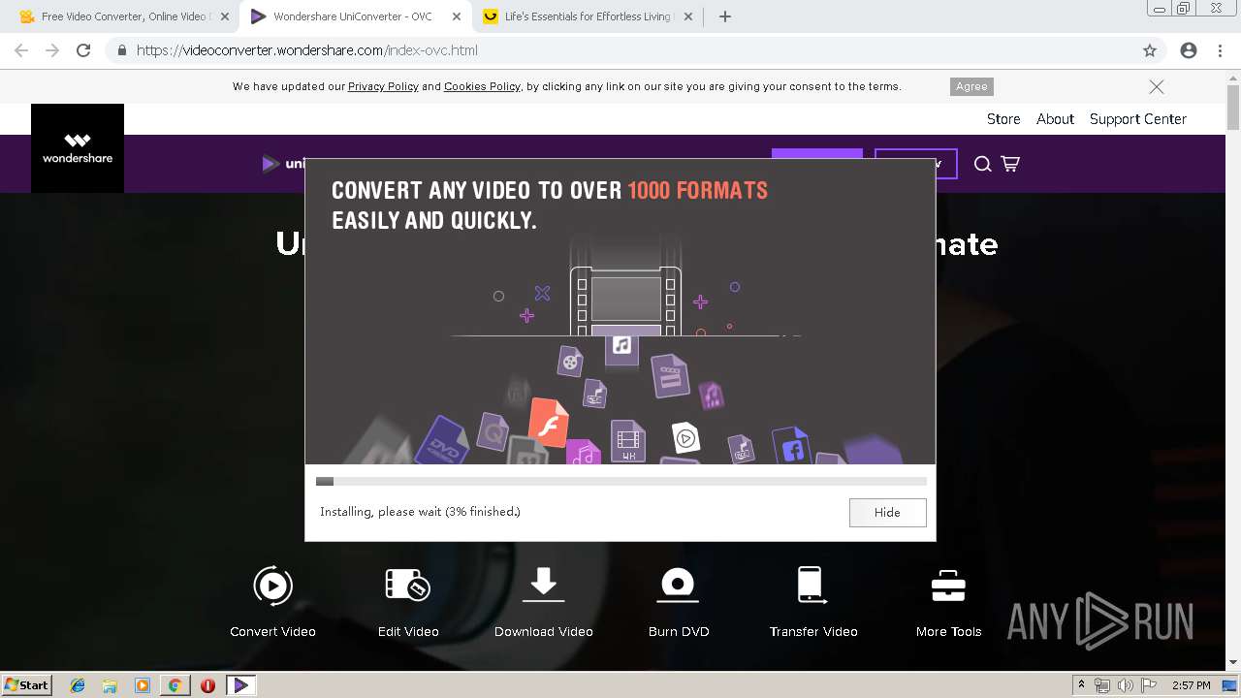Click the Download Video icon
The width and height of the screenshot is (1241, 698).
tap(544, 585)
